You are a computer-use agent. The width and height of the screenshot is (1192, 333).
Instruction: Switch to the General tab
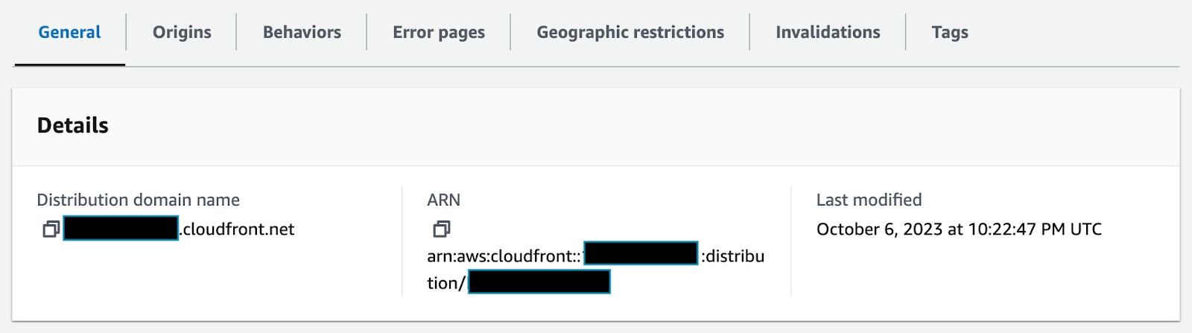click(x=69, y=32)
